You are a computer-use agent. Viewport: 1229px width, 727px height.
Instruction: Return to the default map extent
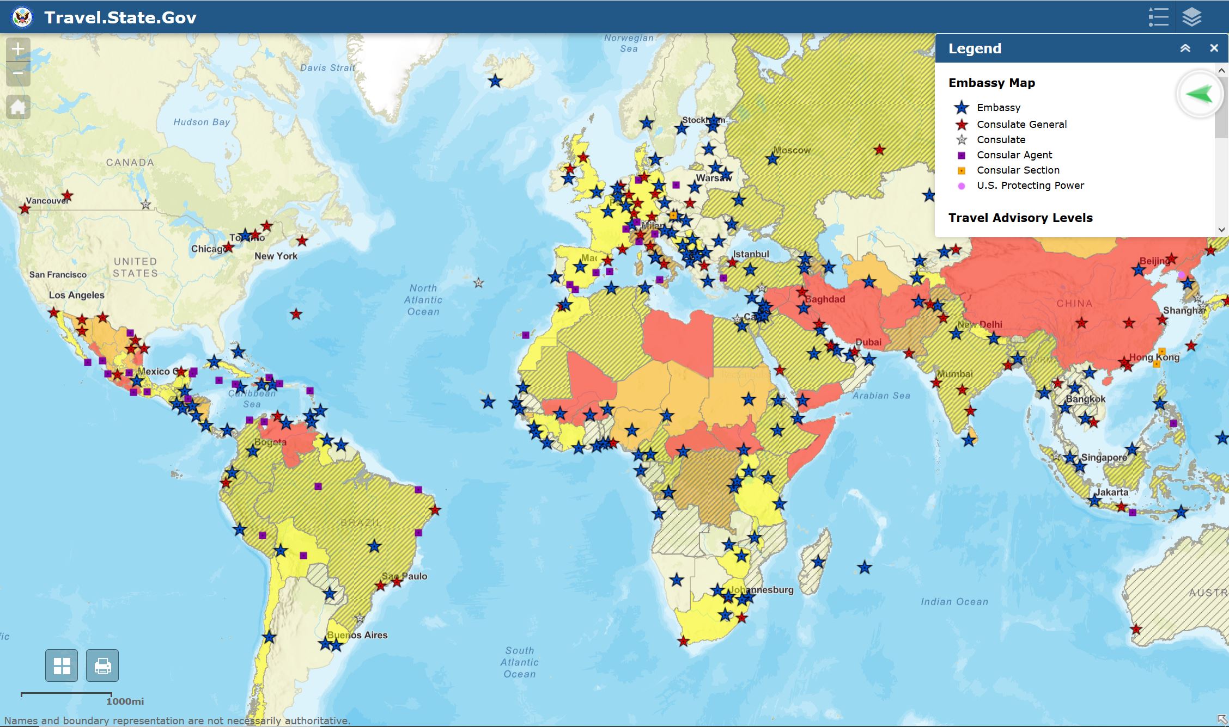tap(18, 107)
